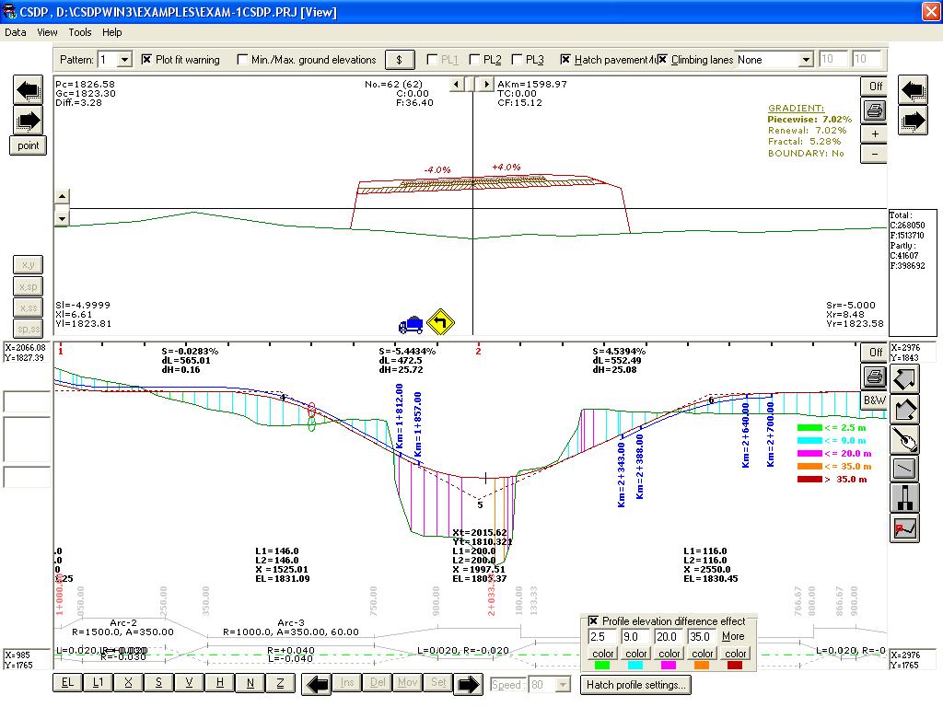Click the 9.0 threshold input field
Viewport: 943px width, 707px height.
(635, 637)
